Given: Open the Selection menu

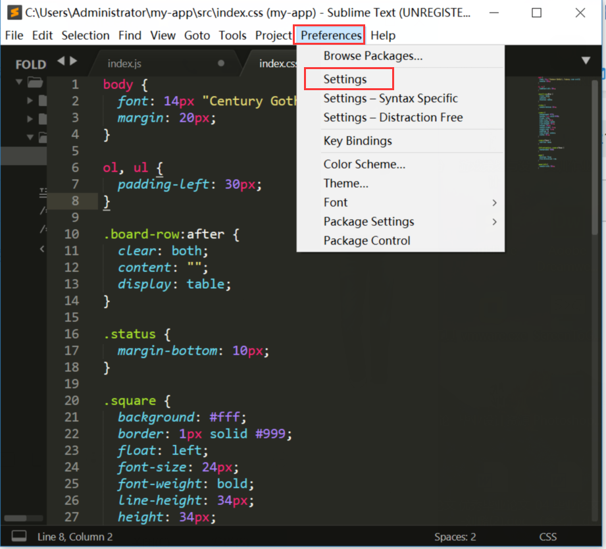Looking at the screenshot, I should (x=86, y=35).
